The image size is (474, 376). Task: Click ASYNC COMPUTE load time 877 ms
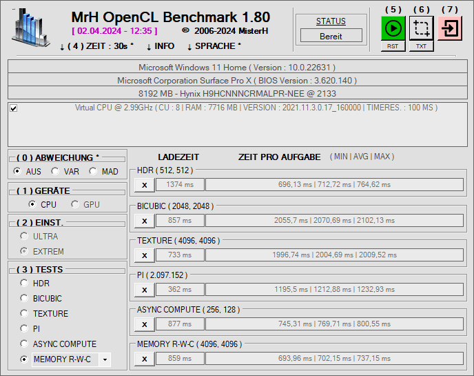(180, 324)
